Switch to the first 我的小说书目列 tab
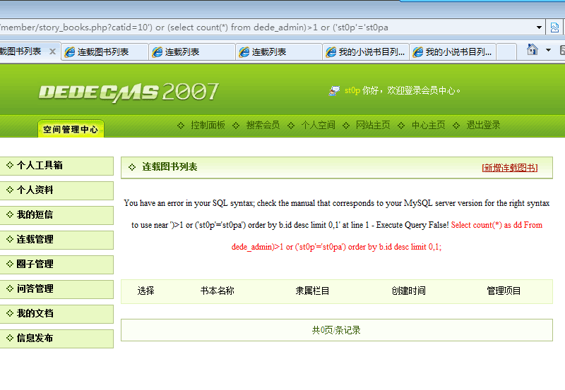The width and height of the screenshot is (565, 390). 366,52
